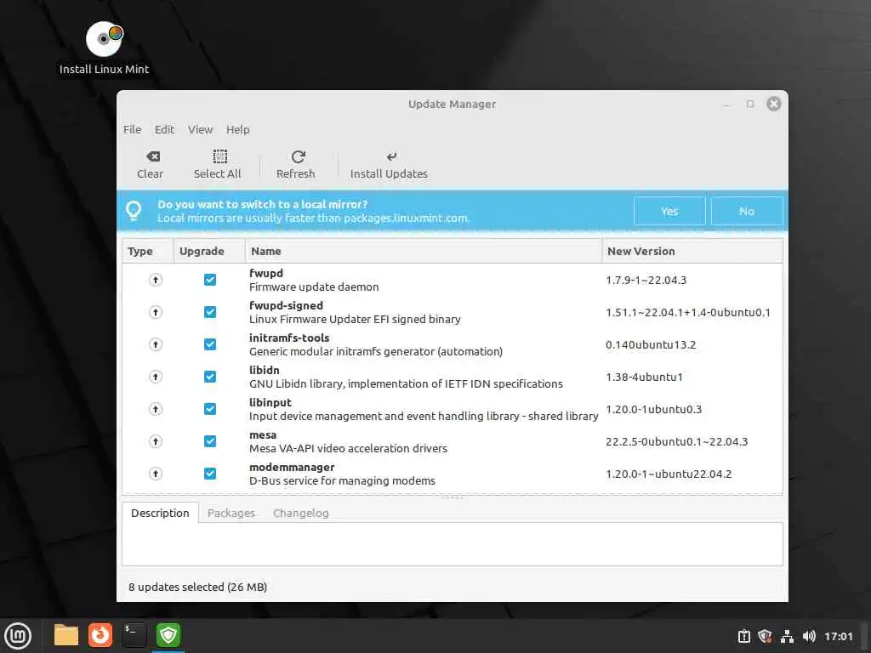Sort by the Type column header
This screenshot has height=653, width=871.
pos(148,251)
